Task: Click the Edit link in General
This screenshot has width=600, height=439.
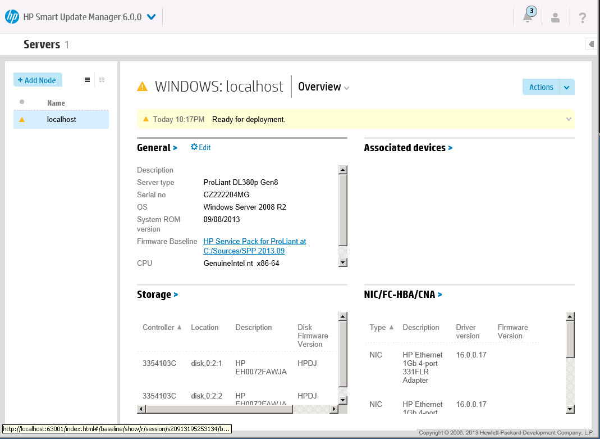Action: pyautogui.click(x=205, y=147)
